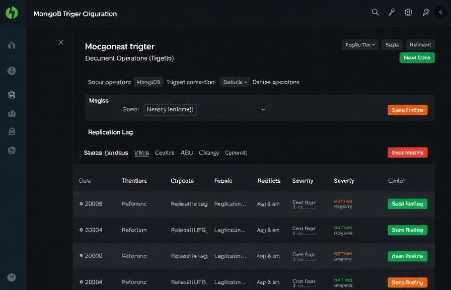Open the search icon in the top bar
451x290 pixels.
point(375,12)
